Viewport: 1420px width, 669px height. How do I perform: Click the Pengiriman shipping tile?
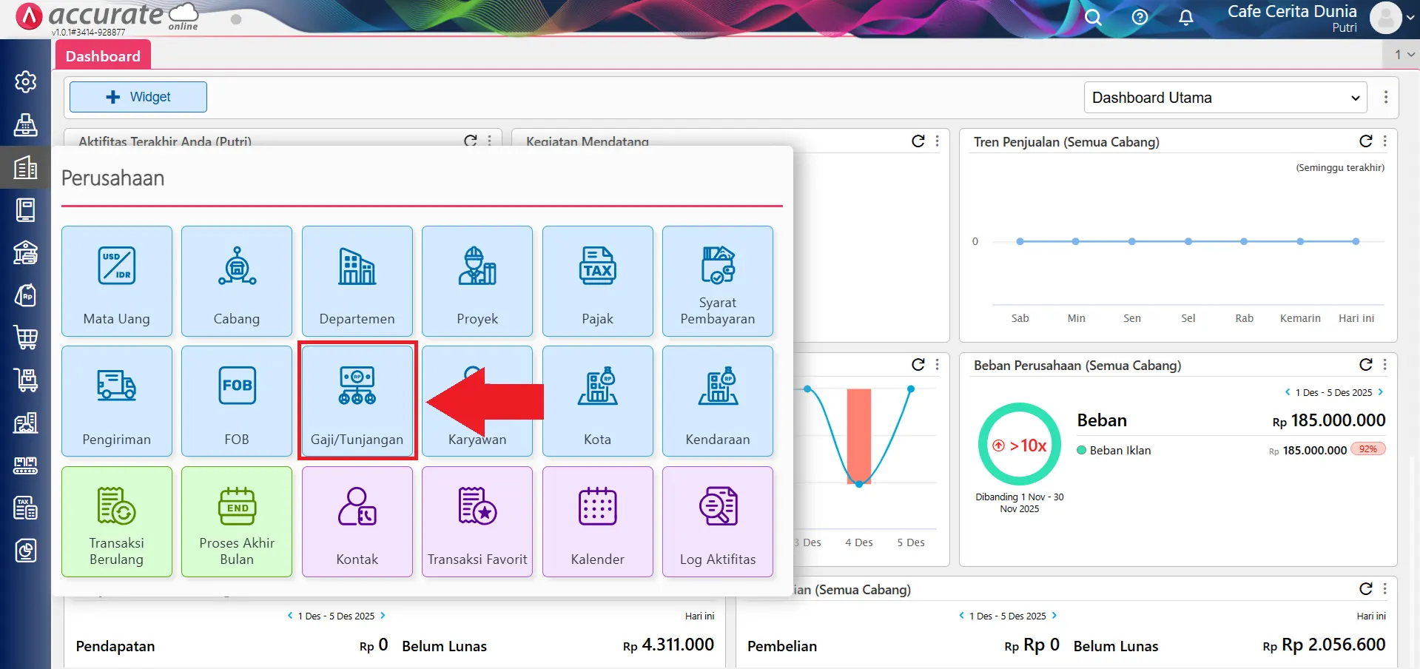tap(117, 400)
